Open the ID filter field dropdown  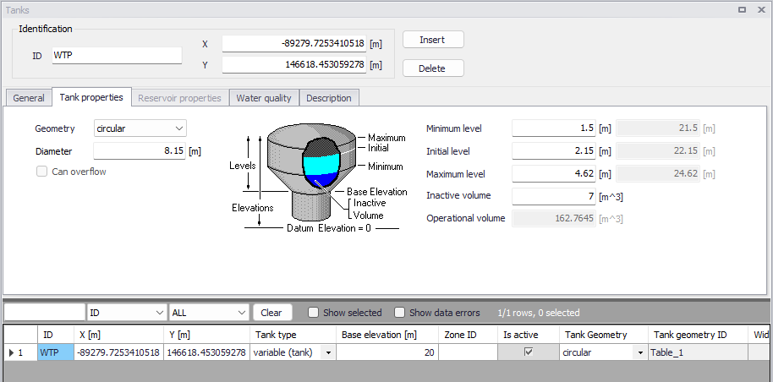pyautogui.click(x=127, y=313)
